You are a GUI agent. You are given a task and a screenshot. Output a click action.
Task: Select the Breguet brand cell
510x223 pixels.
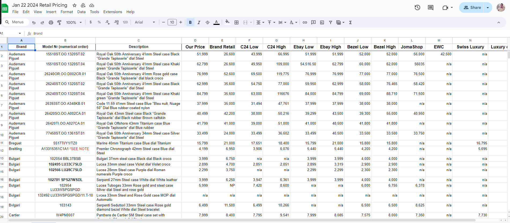pos(21,143)
